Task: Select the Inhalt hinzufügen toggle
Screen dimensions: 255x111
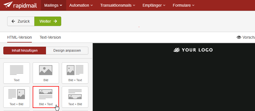Action: (x=25, y=51)
